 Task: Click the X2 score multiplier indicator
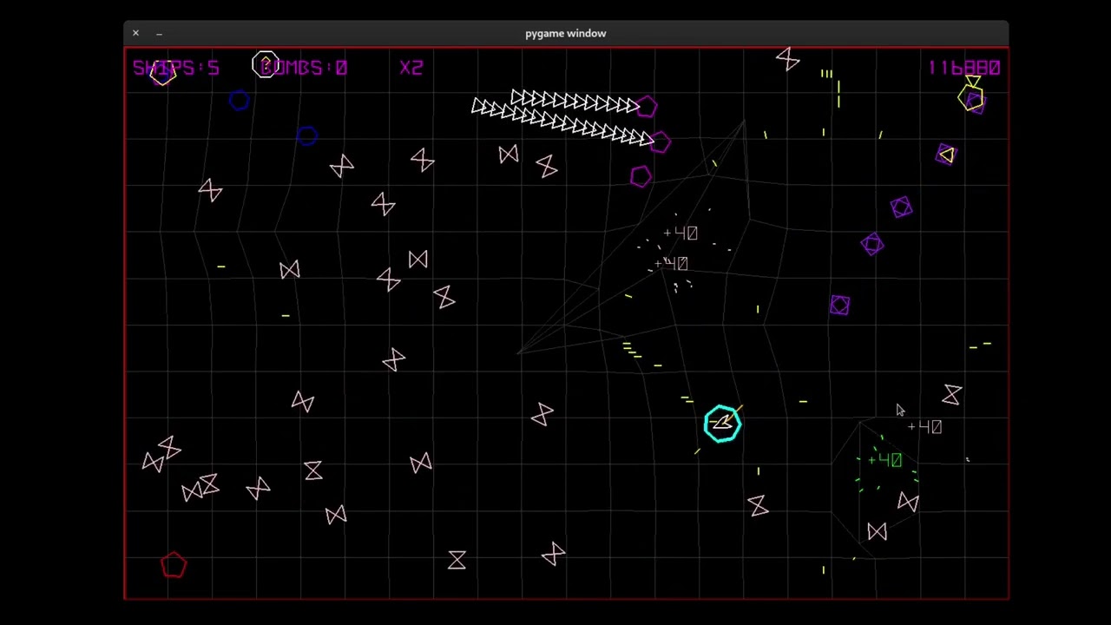(x=411, y=68)
